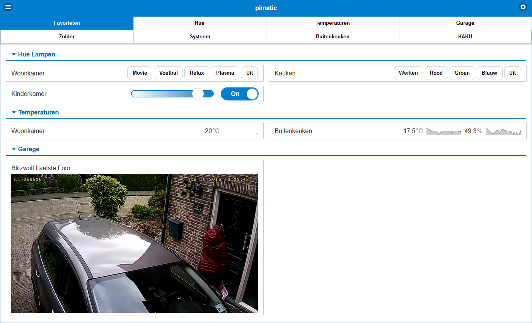This screenshot has width=532, height=323.
Task: Click the Kinderkamer brightness slider
Action: point(172,94)
